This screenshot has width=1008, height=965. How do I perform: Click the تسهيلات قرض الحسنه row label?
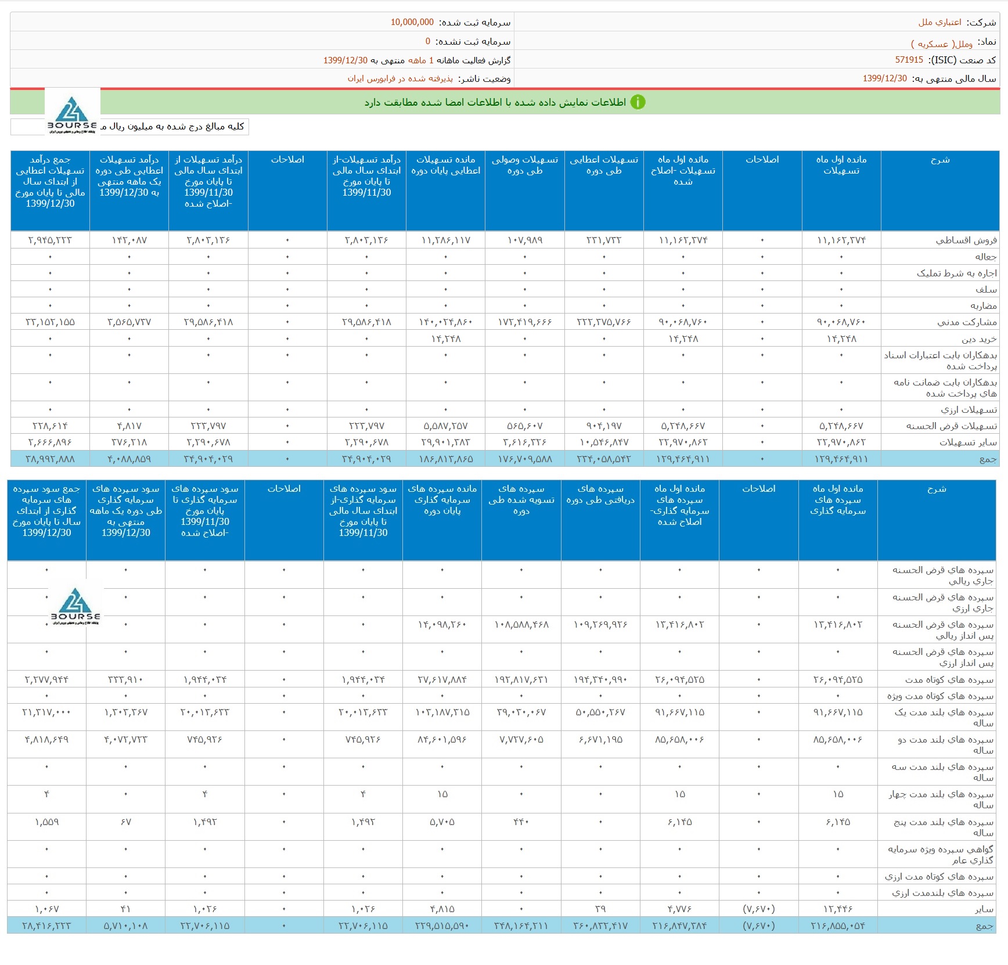[x=951, y=426]
